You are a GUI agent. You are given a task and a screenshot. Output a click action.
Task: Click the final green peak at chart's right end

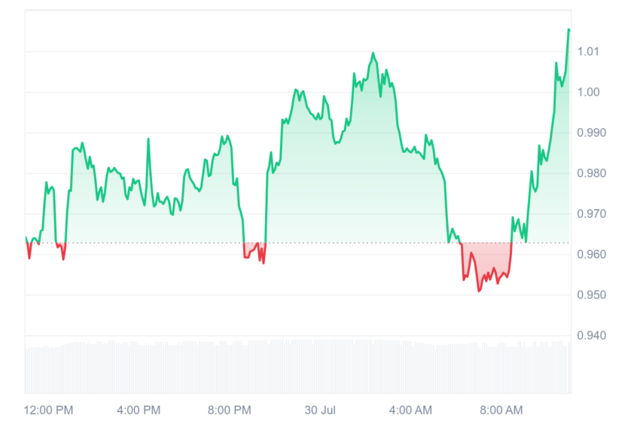[x=568, y=30]
